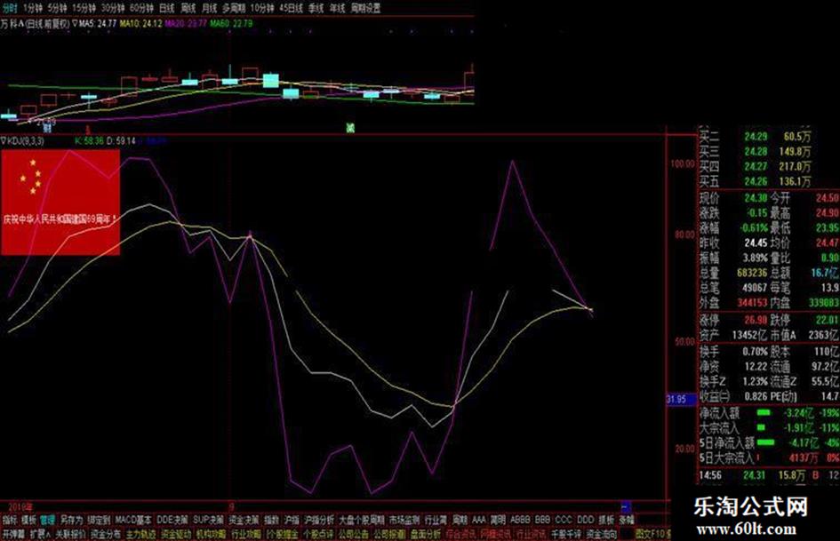Open the 机构攻略 tab

point(211,534)
